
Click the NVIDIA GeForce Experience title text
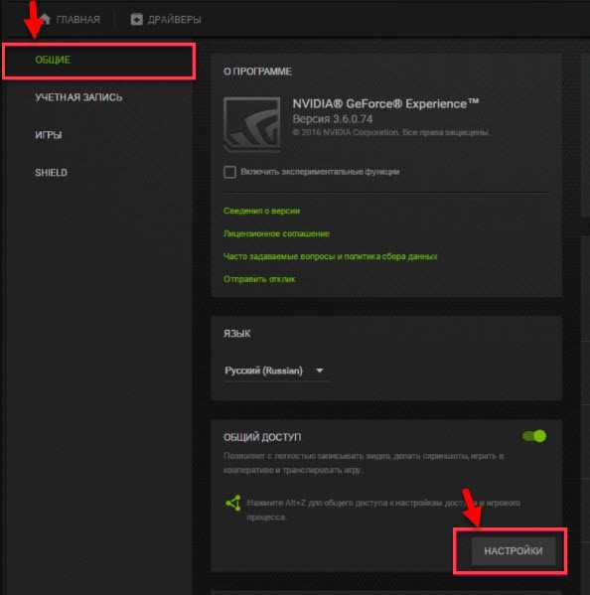(385, 103)
